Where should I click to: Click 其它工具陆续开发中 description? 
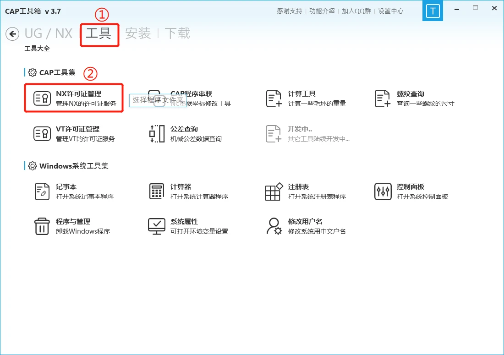click(x=318, y=139)
